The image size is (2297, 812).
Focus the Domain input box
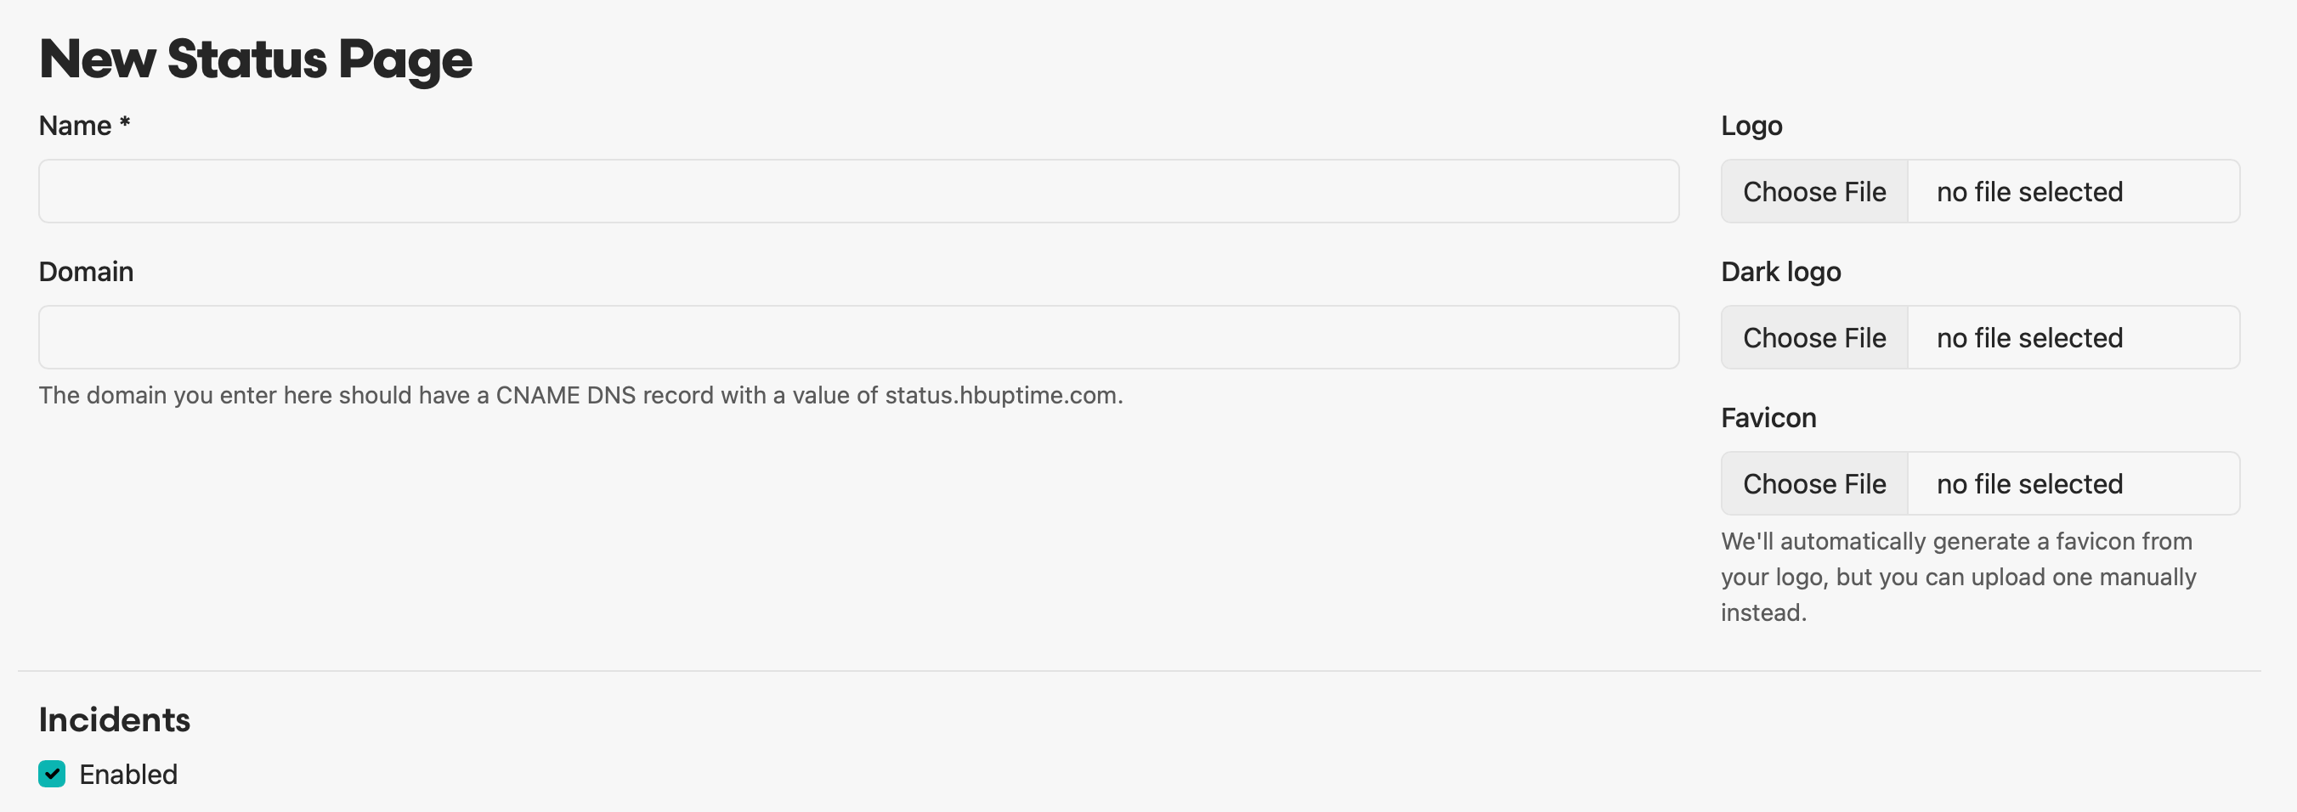[857, 338]
